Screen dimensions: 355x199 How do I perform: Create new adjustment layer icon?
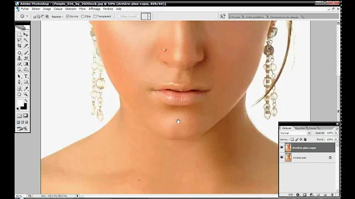312,195
